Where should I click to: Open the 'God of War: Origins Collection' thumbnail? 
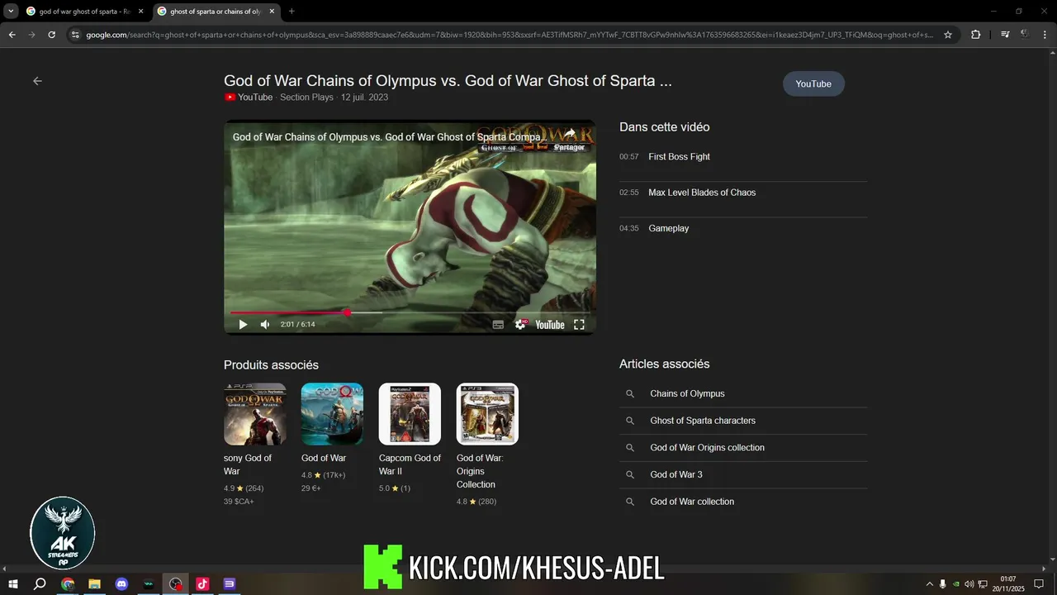[x=487, y=414]
